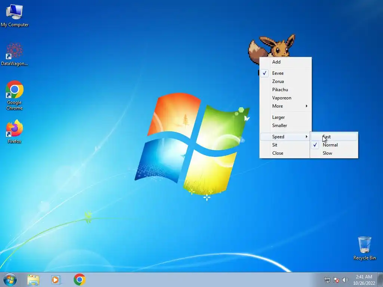
Task: Select the Firefox desktop shortcut
Action: point(15,131)
